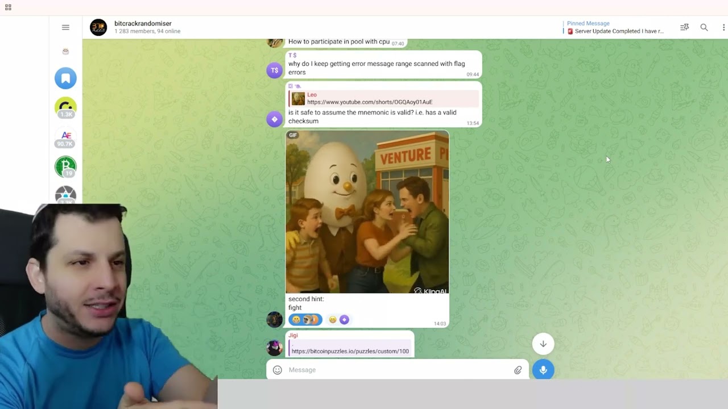Toggle grinning reaction with two user avatars
Screen dimensions: 728x409
pyautogui.click(x=305, y=320)
